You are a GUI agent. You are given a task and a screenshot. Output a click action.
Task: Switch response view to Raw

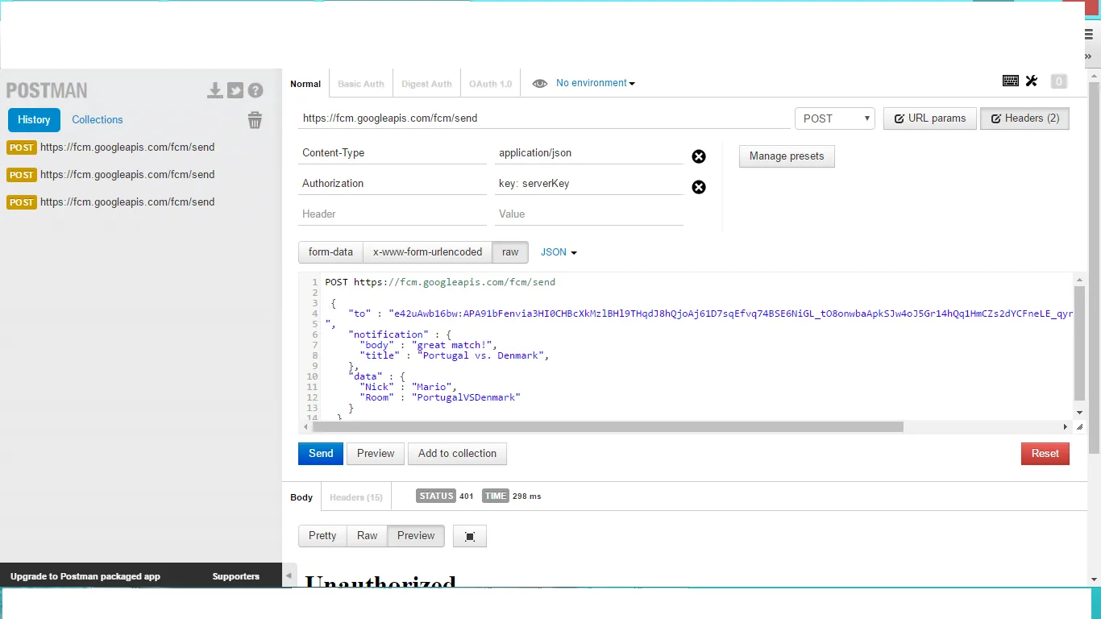tap(368, 536)
